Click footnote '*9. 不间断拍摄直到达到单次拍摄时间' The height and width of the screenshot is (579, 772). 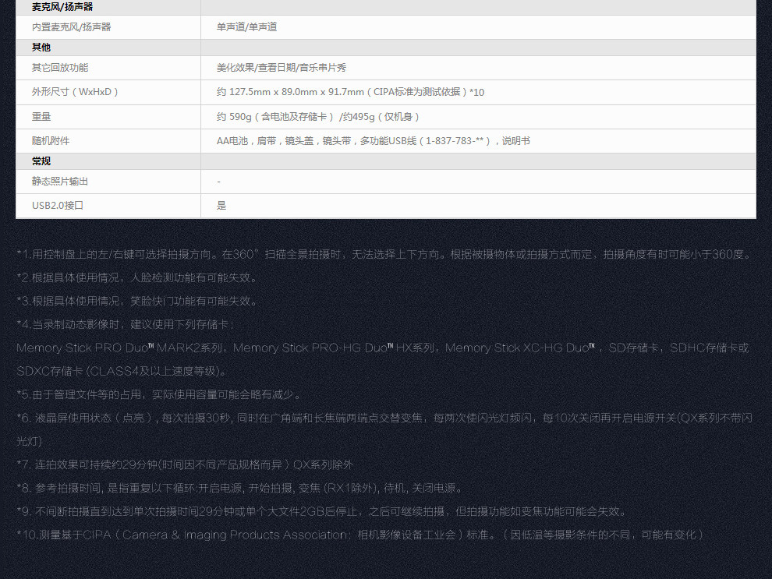323,512
